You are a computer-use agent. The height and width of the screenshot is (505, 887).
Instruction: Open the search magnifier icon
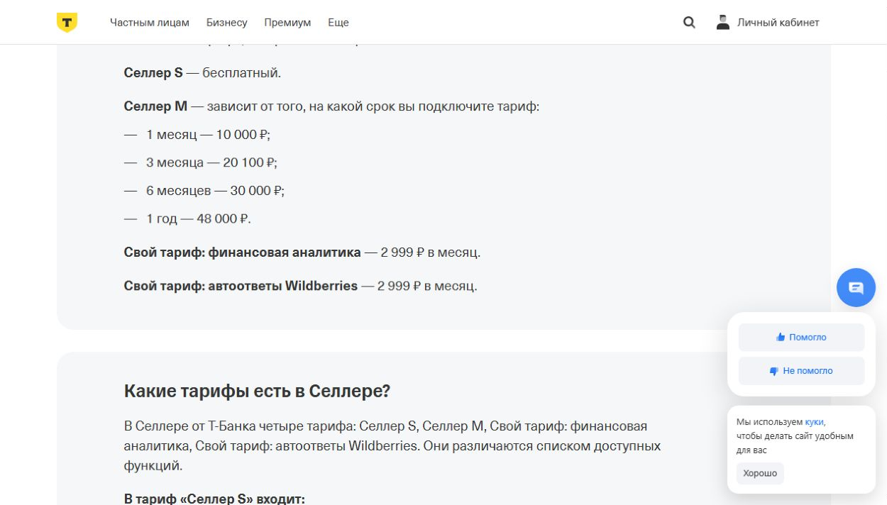689,23
